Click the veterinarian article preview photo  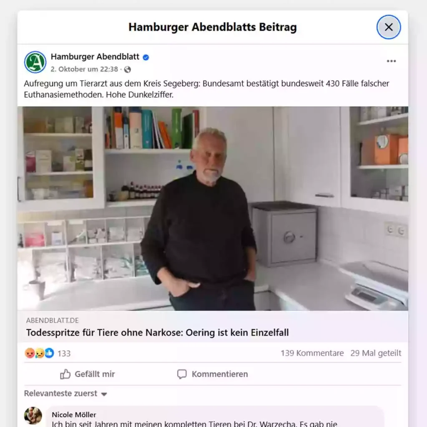pyautogui.click(x=213, y=208)
